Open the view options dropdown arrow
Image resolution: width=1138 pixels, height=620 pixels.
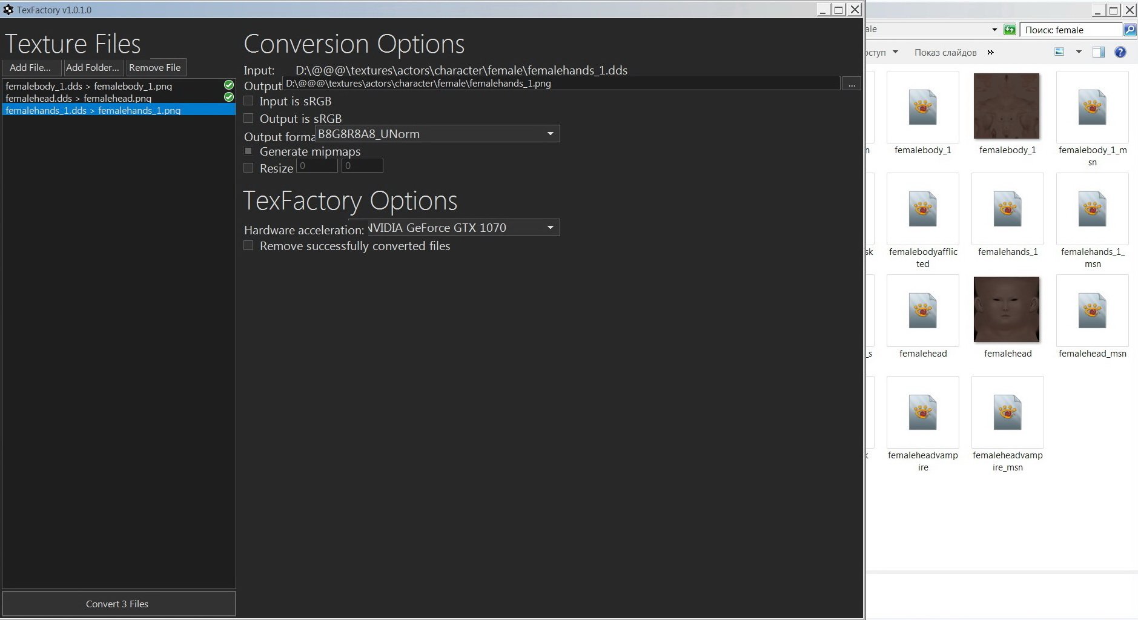tap(1079, 52)
